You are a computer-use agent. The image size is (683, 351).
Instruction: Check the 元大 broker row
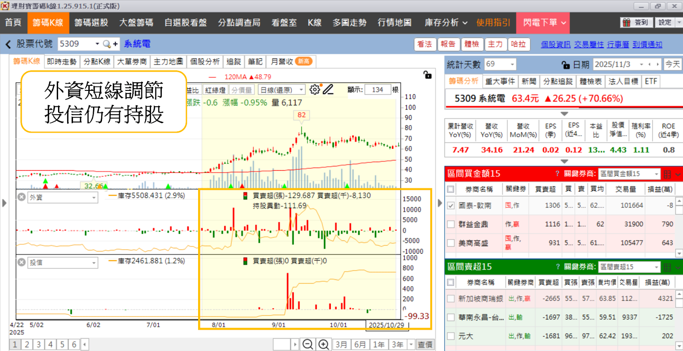[x=451, y=336]
